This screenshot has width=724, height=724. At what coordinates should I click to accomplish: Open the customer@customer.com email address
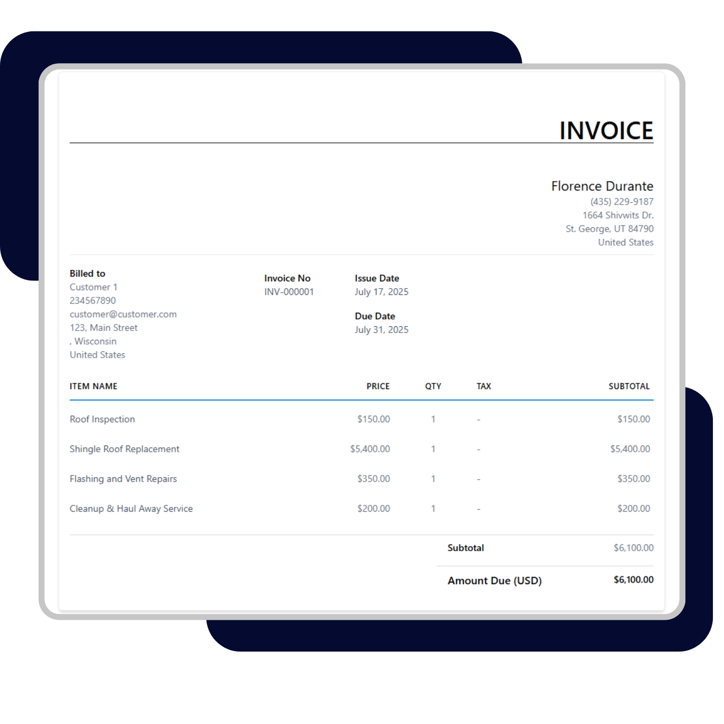point(123,314)
